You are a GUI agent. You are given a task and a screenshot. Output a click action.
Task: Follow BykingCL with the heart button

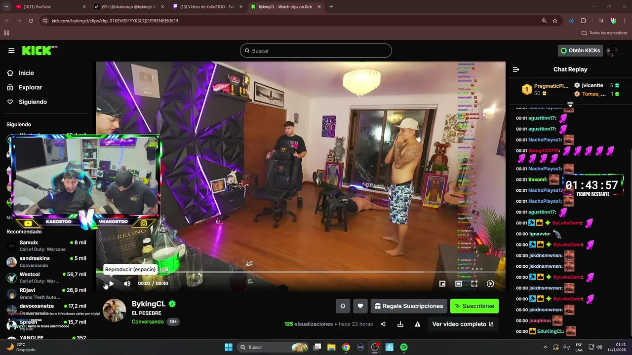[x=360, y=306]
